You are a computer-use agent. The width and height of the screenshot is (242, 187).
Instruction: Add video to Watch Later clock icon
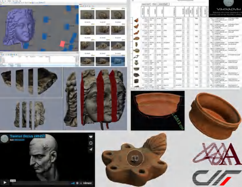pyautogui.click(x=91, y=143)
